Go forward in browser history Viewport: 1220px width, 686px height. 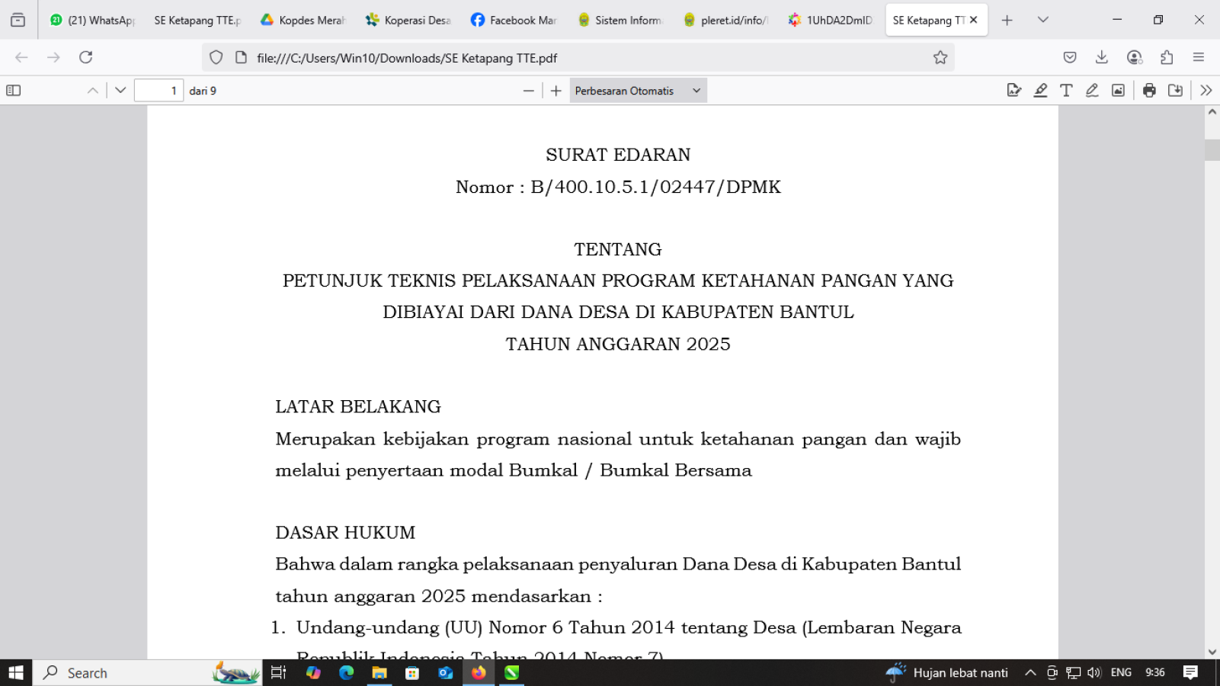pyautogui.click(x=53, y=57)
